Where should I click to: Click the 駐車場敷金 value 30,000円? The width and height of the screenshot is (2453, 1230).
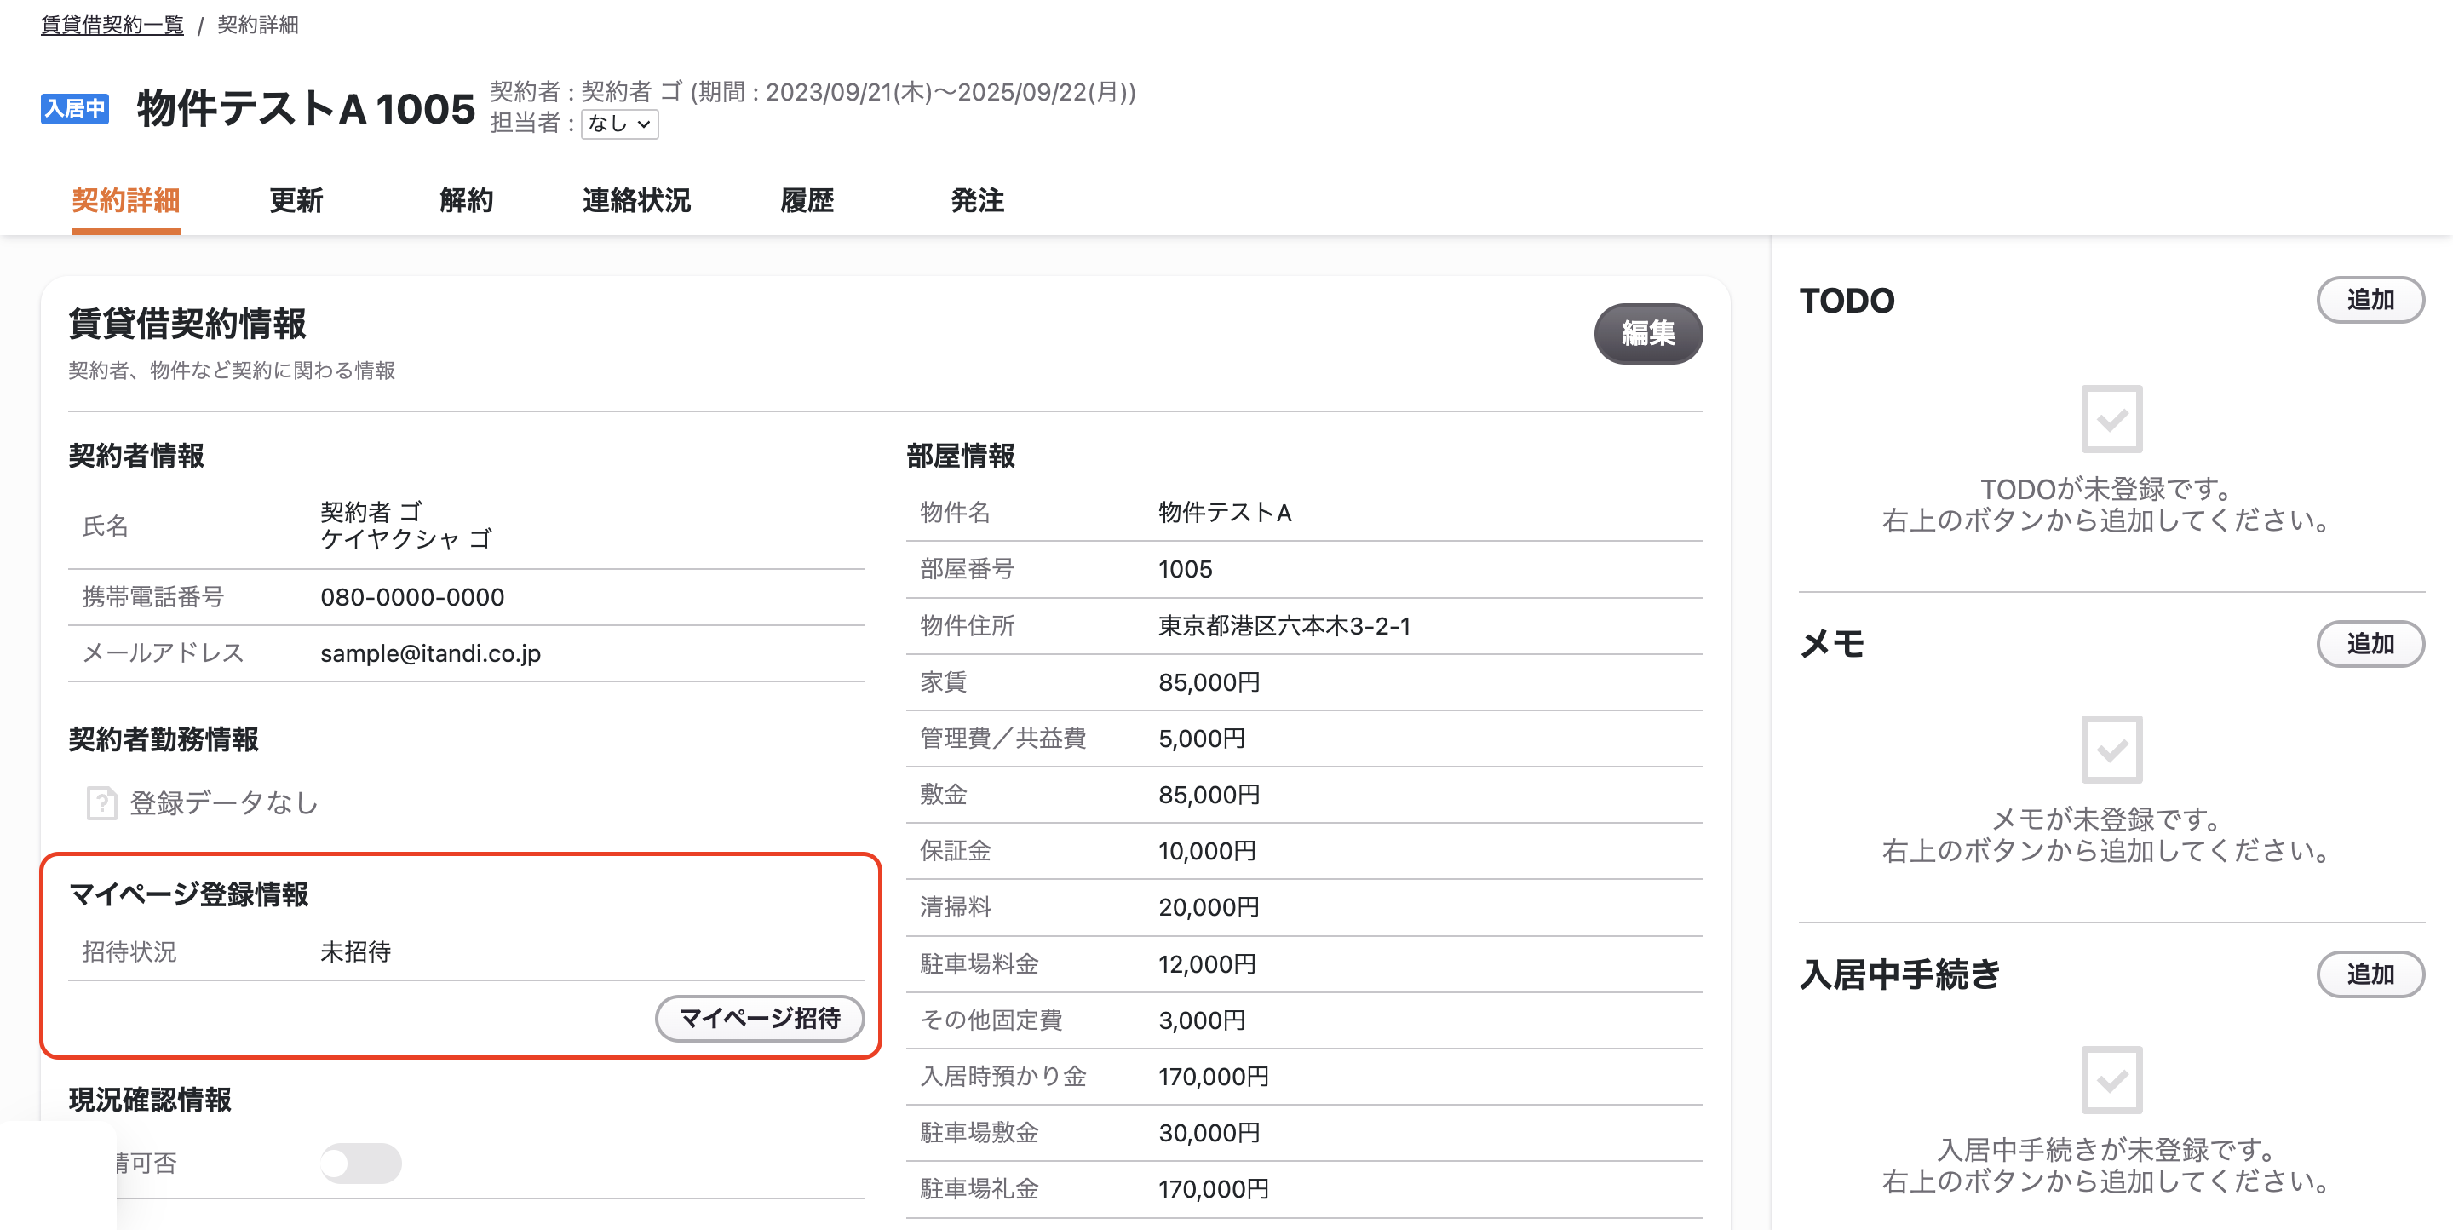pos(1209,1132)
